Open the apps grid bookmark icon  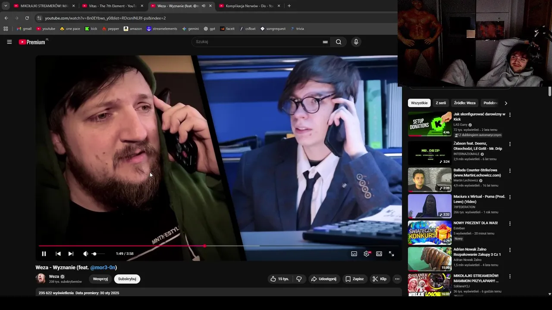[x=6, y=29]
